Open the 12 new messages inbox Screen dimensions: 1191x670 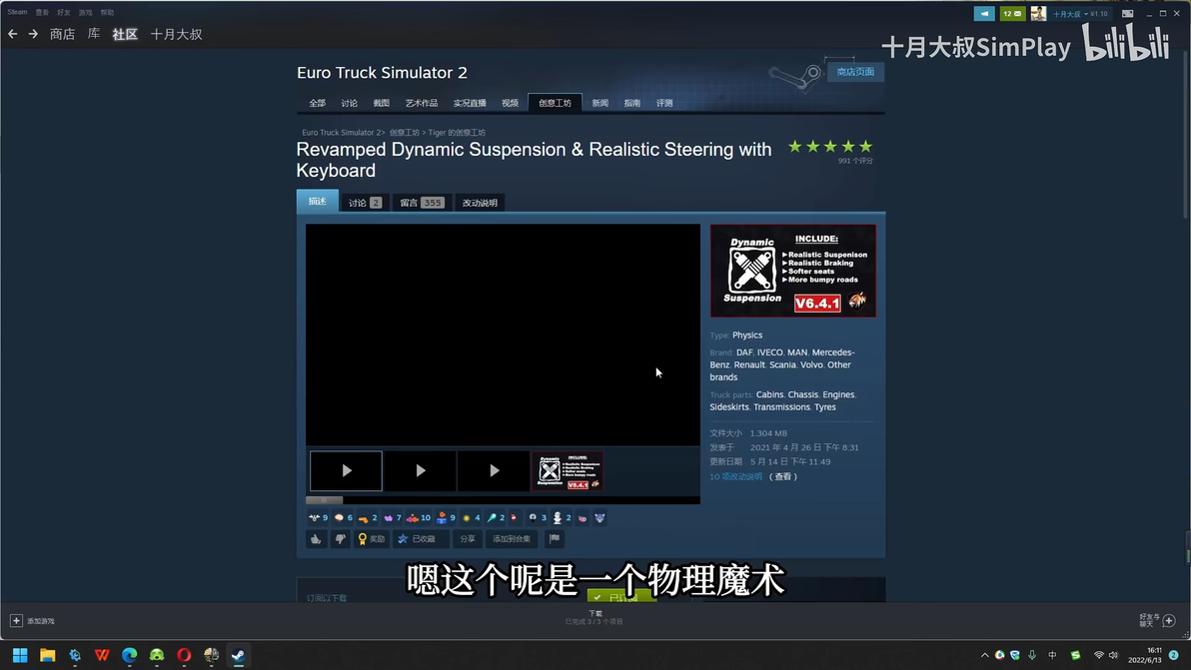click(x=1012, y=14)
